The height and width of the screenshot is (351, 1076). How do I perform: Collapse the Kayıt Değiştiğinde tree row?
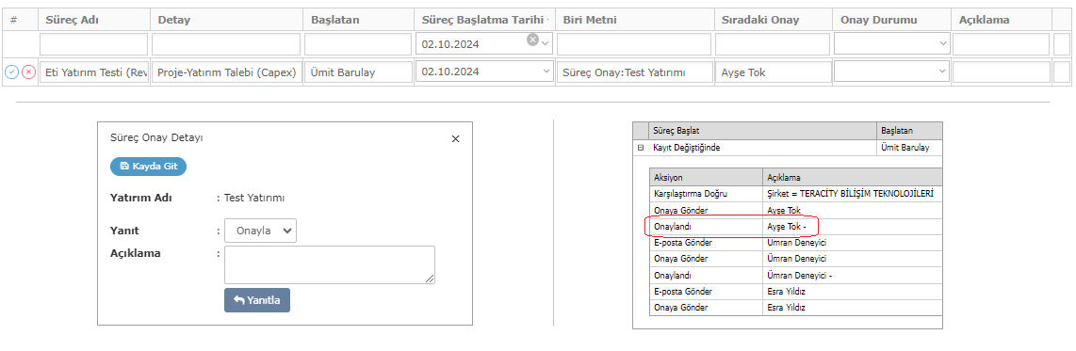point(641,148)
